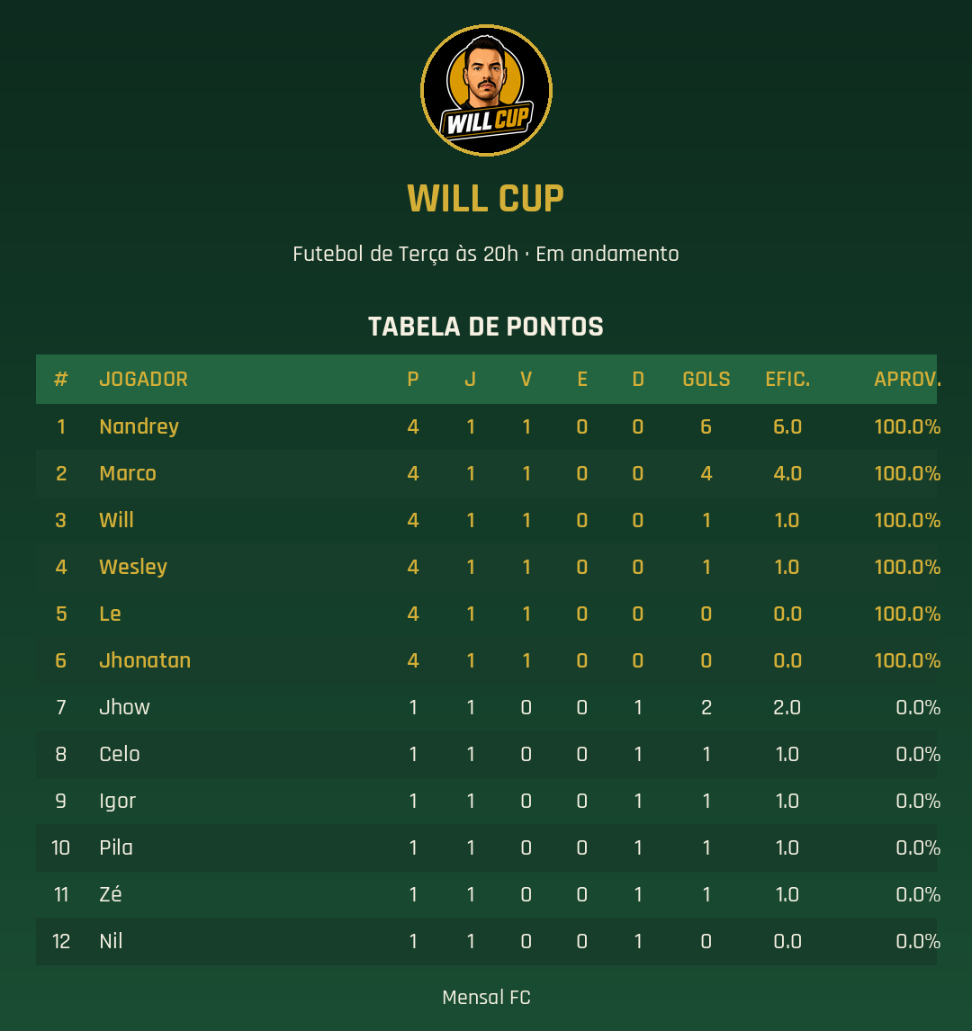Image resolution: width=972 pixels, height=1031 pixels.
Task: Click the P points column header
Action: click(413, 380)
